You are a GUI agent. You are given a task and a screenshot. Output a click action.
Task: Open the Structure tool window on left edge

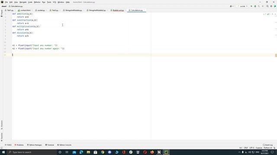pos(2,125)
